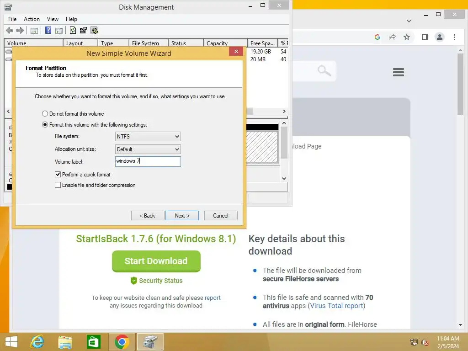
Task: Open the File system NTFS dropdown
Action: coord(148,136)
